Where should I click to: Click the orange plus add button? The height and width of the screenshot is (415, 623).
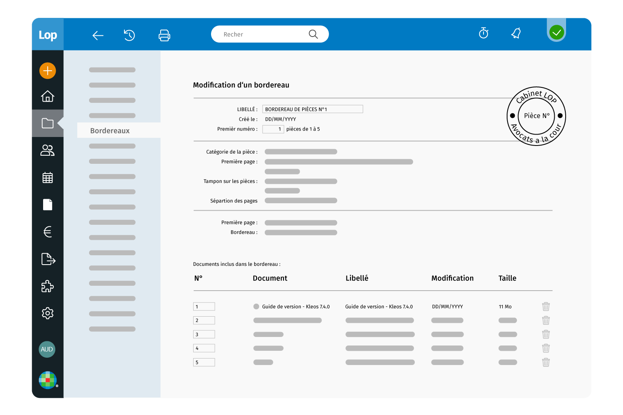(x=48, y=71)
